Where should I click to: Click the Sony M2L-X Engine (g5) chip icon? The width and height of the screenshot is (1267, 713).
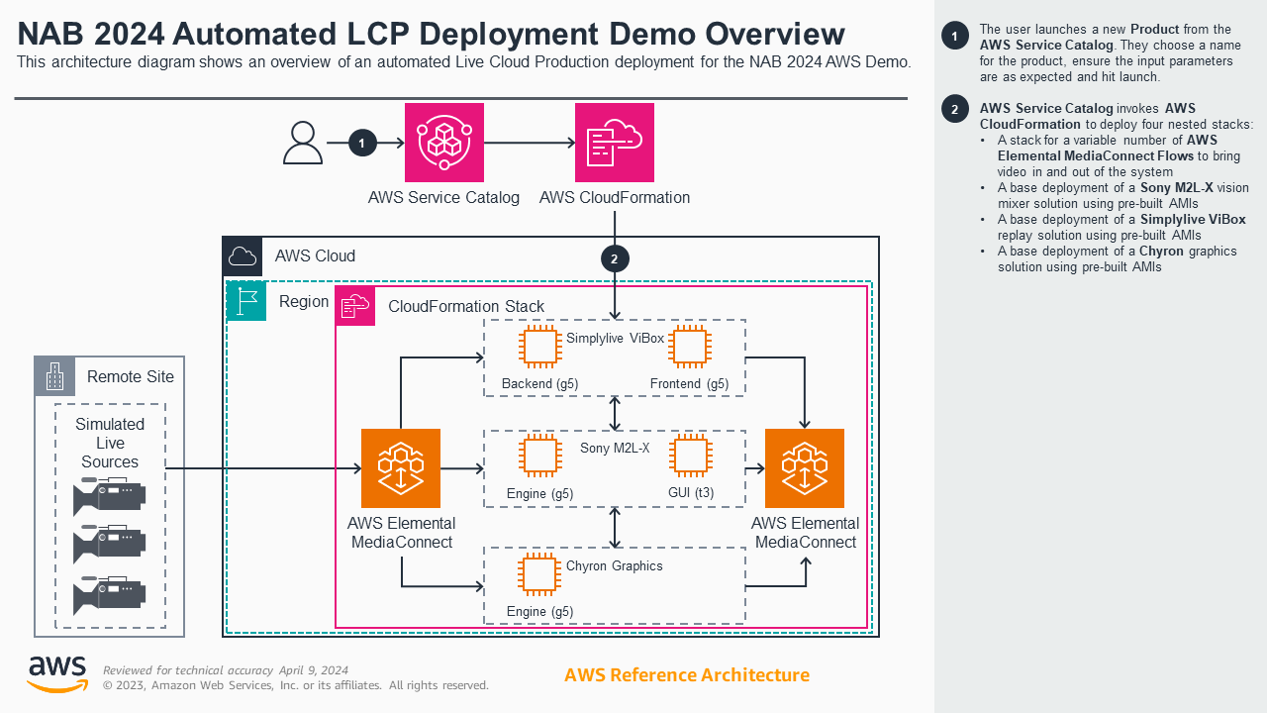point(538,456)
